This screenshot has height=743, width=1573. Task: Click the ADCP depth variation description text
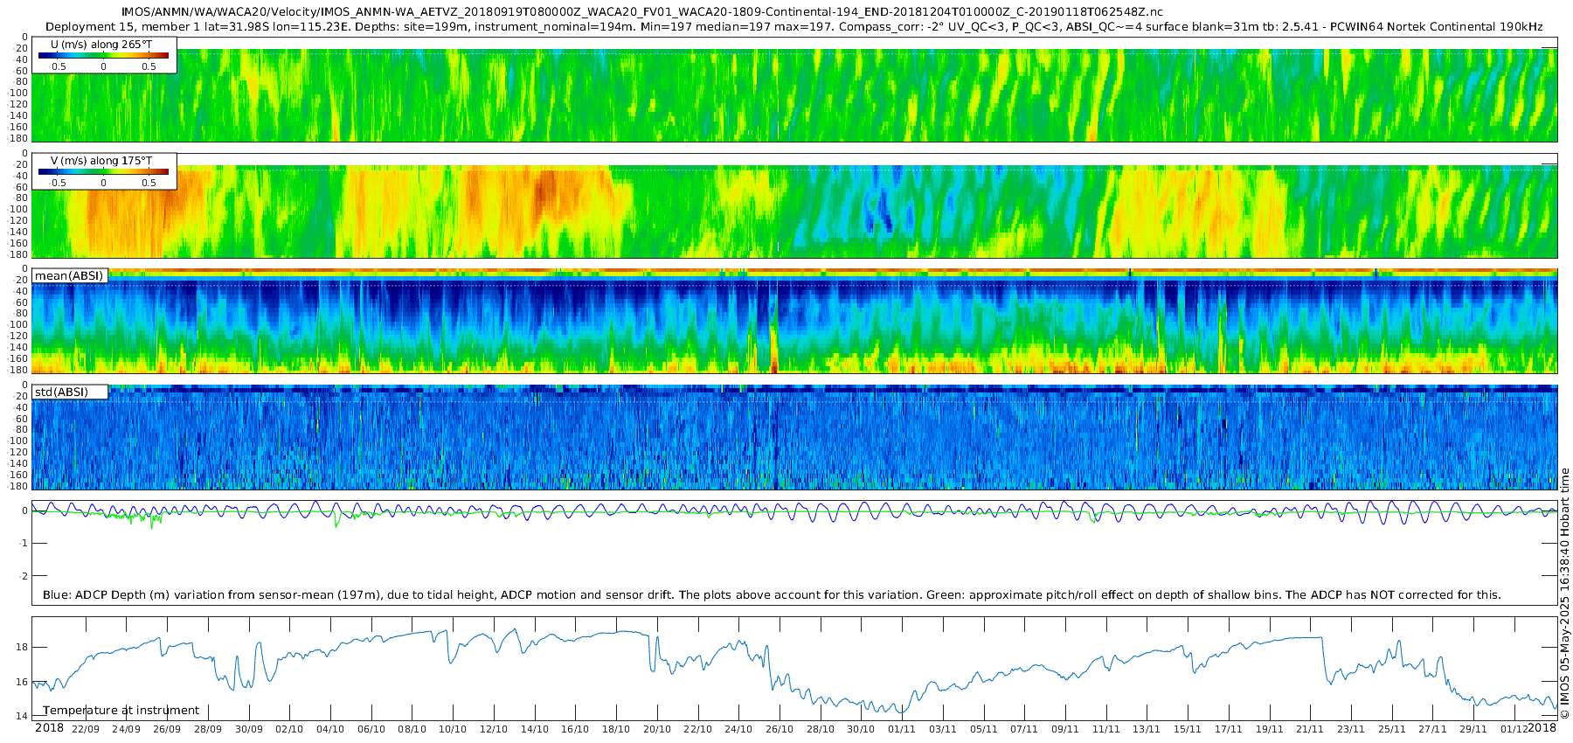coord(772,595)
